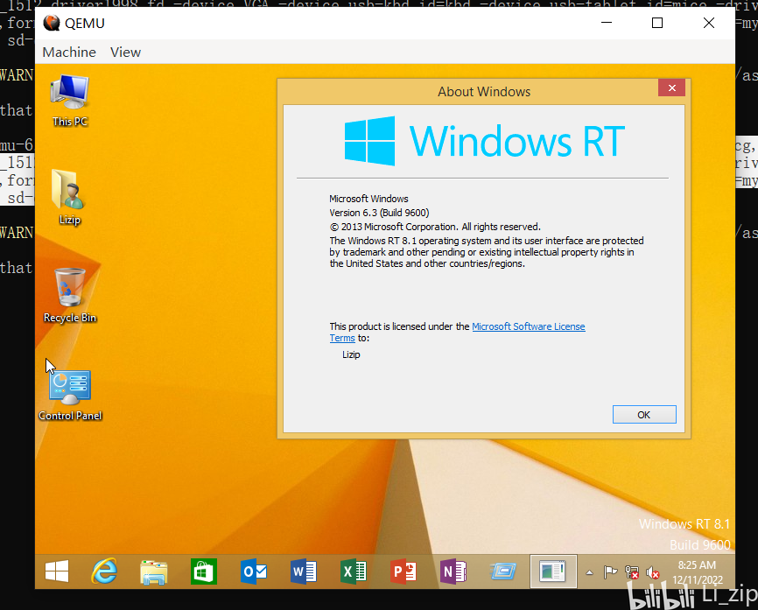Click the volume speaker tray icon
758x610 pixels.
click(653, 572)
